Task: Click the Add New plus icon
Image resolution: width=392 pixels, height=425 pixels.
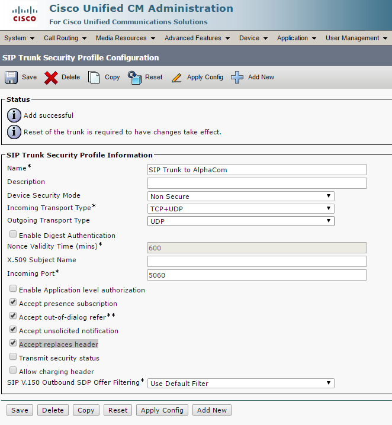Action: pos(237,78)
